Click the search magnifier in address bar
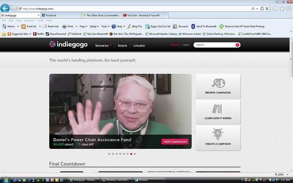Viewport: 293px width, 183px height. tap(253, 9)
